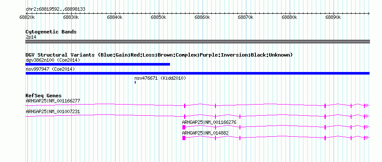
Task: Select the ARHGAP25|NM_001166277 transcript label
Action: [53, 101]
